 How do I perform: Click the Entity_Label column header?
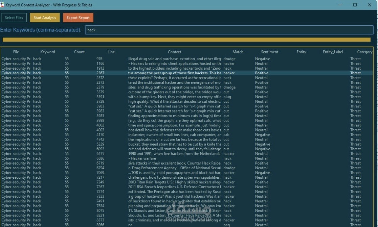333,52
